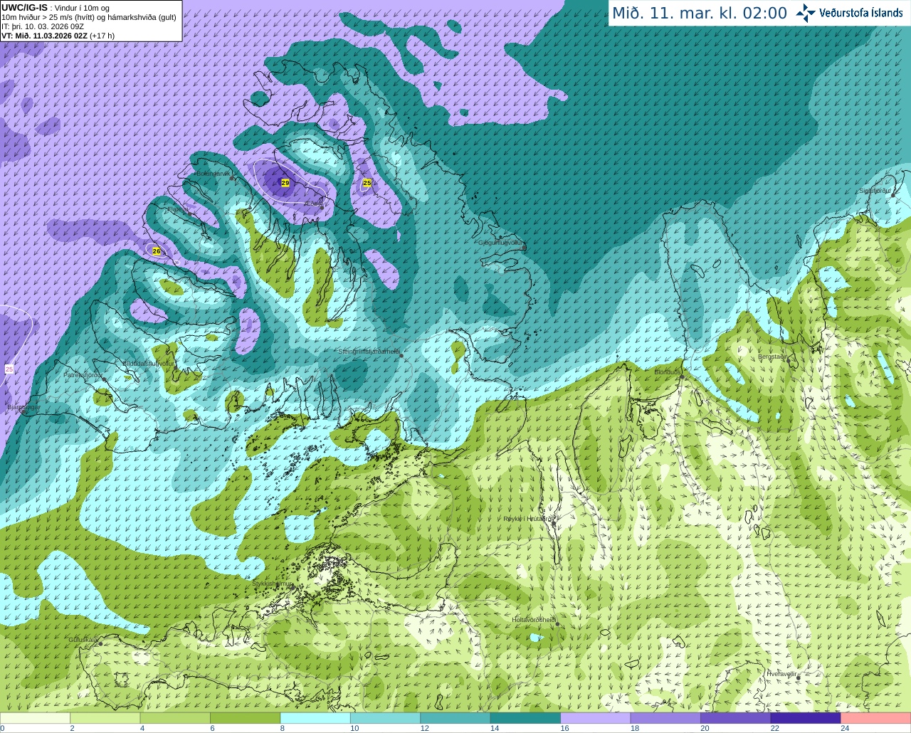911x733 pixels.
Task: Click the Holtavörðuheiði station label
Action: pos(534,620)
